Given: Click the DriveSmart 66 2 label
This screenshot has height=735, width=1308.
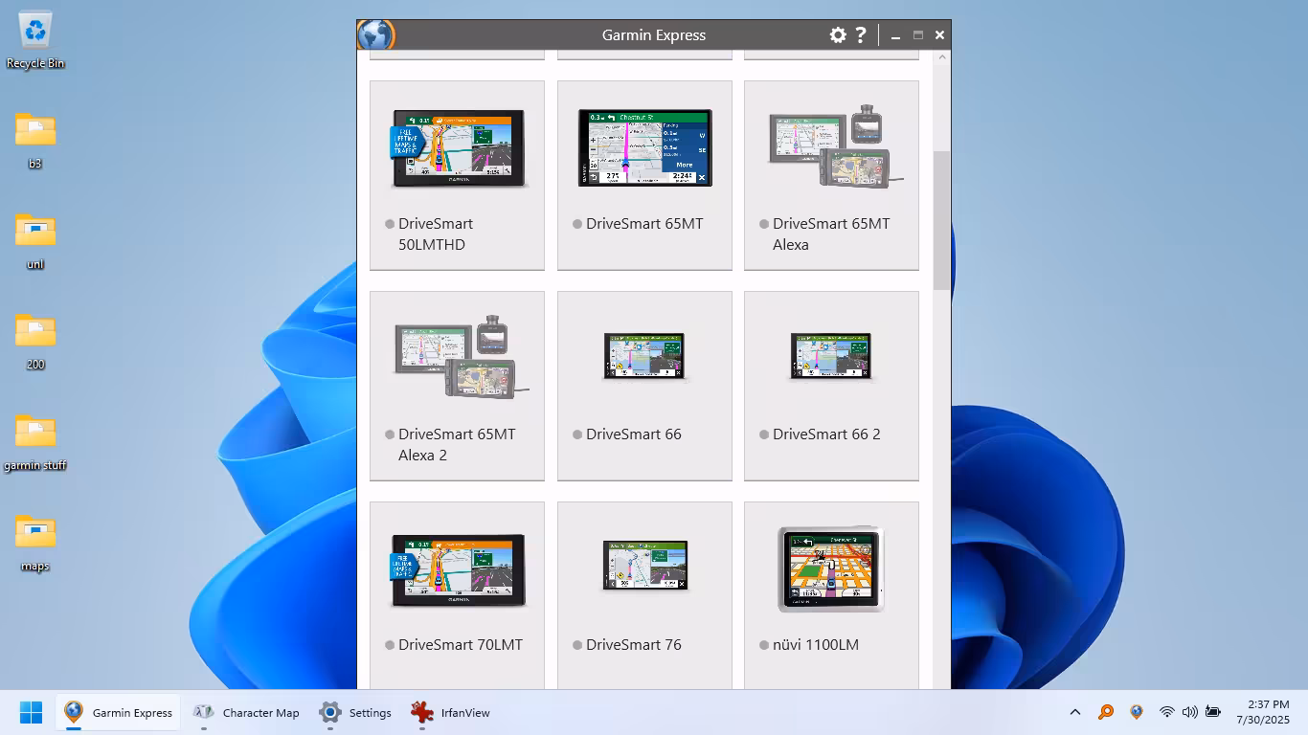Looking at the screenshot, I should [x=826, y=434].
